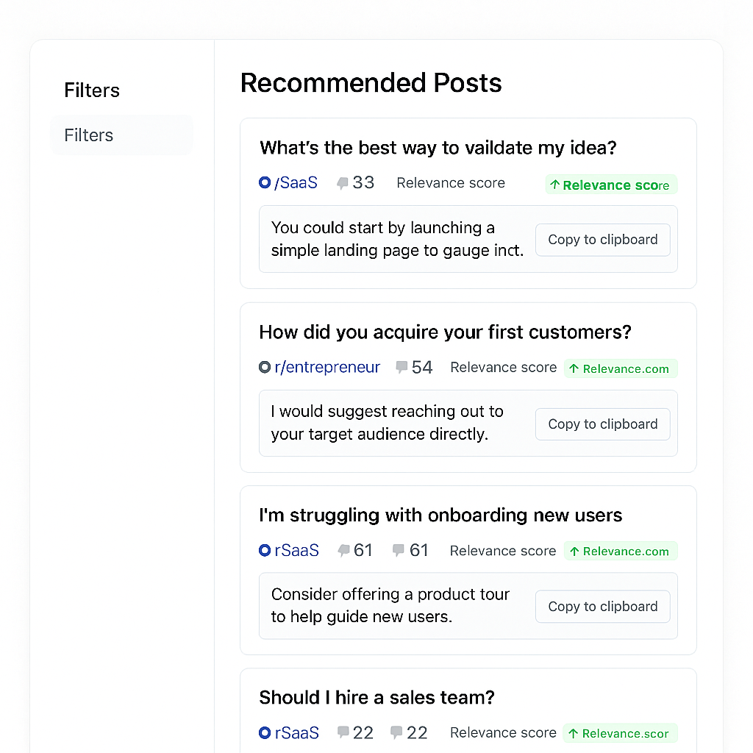Image resolution: width=753 pixels, height=753 pixels.
Task: Select the circle icon beside r/entrepreneur
Action: 265,367
